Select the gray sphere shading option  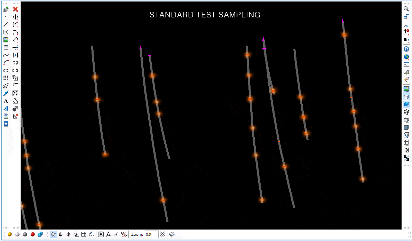click(x=25, y=234)
